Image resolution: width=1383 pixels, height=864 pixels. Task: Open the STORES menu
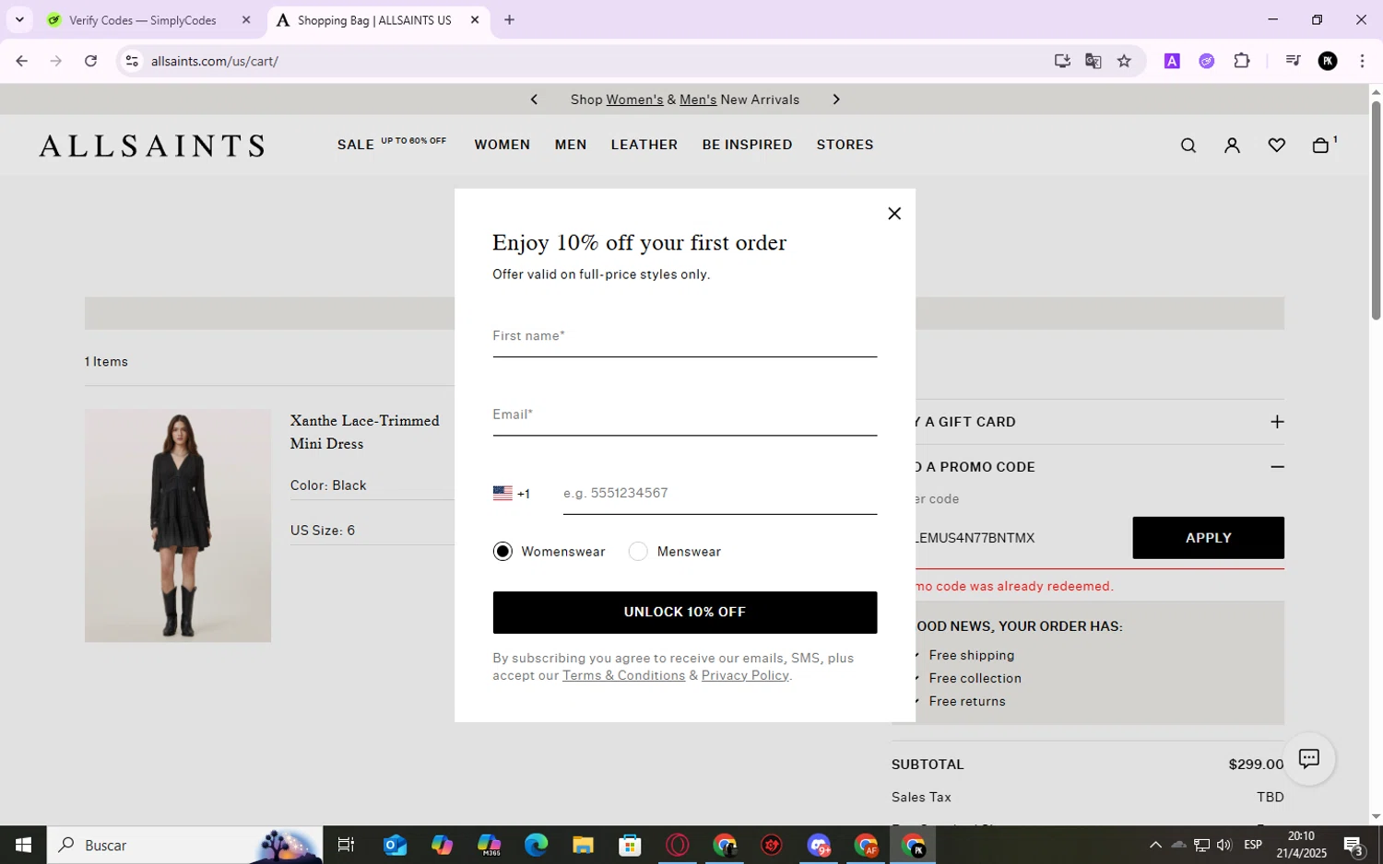[x=845, y=145]
